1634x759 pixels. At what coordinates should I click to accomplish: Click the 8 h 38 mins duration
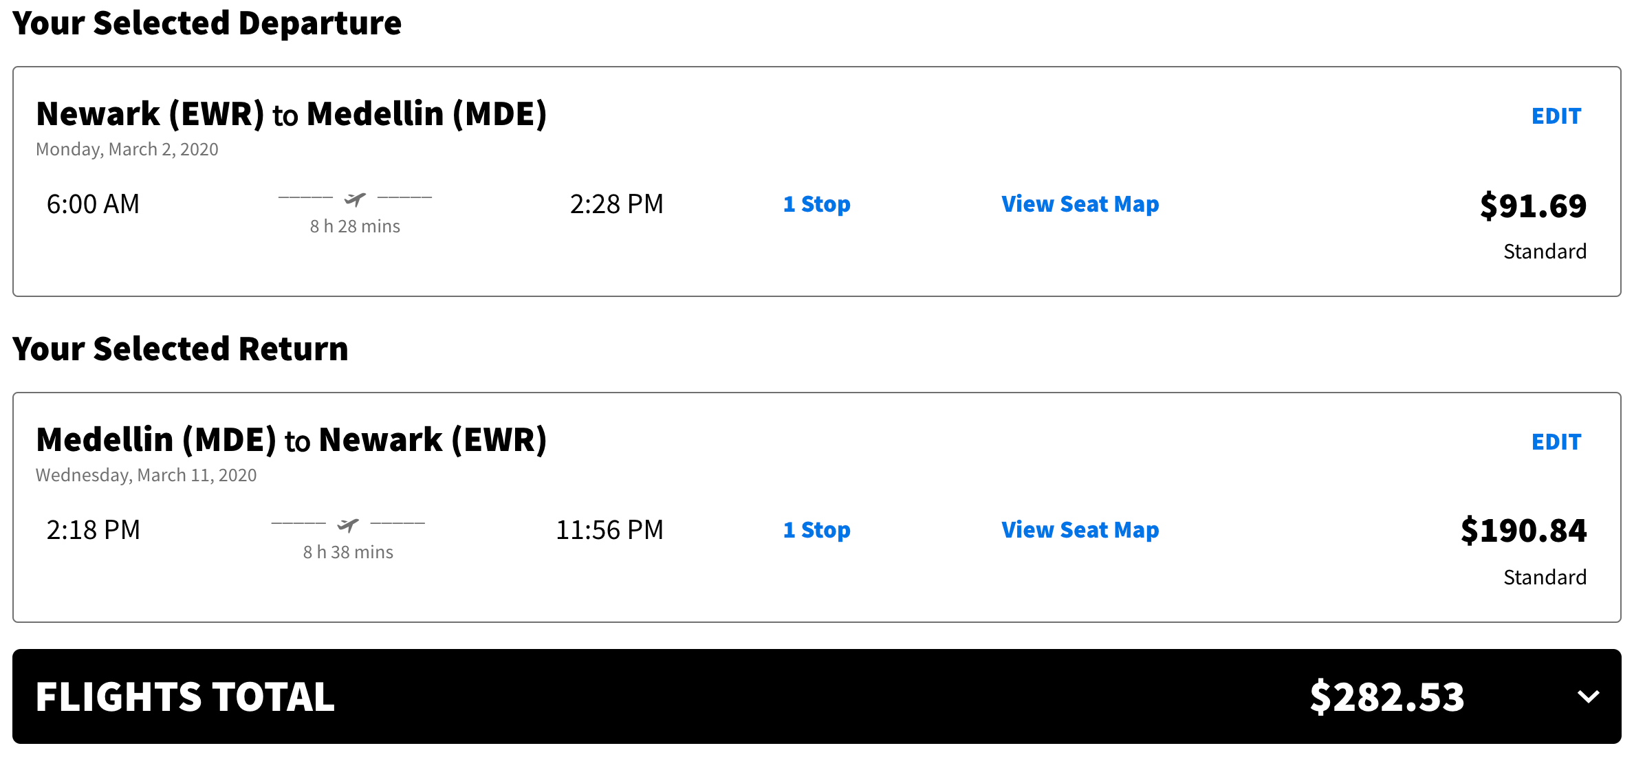pyautogui.click(x=348, y=552)
